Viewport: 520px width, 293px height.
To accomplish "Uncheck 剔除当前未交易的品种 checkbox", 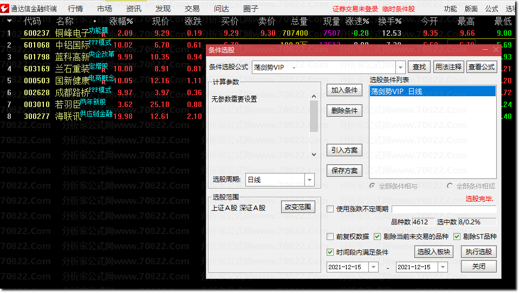I will tap(377, 236).
